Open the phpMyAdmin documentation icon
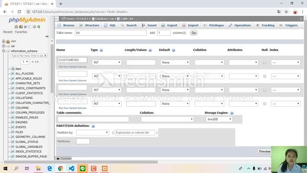307x173 pixels. [x=25, y=27]
